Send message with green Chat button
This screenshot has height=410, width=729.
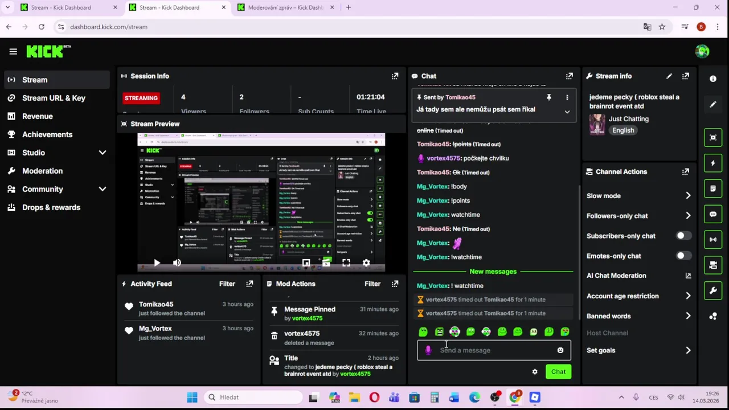tap(558, 372)
